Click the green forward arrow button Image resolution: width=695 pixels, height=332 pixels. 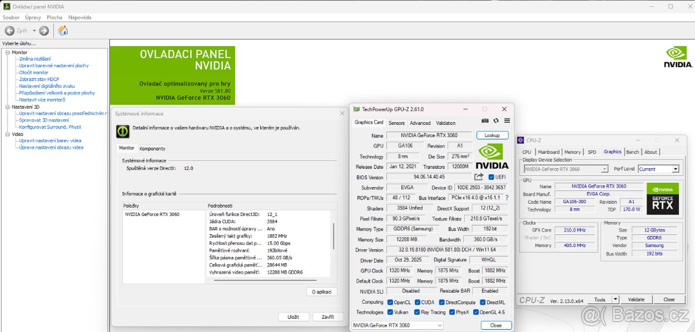tap(44, 31)
